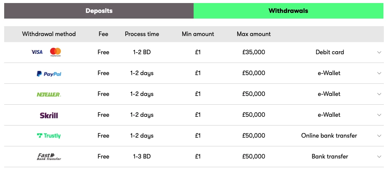Click the Withdrawal method column header
The height and width of the screenshot is (171, 388).
tap(49, 34)
